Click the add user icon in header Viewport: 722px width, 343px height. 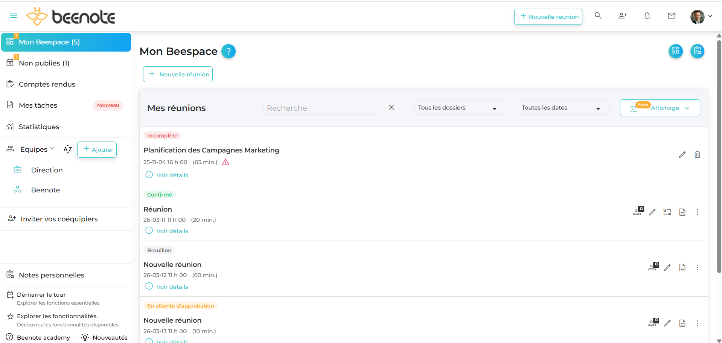click(622, 16)
